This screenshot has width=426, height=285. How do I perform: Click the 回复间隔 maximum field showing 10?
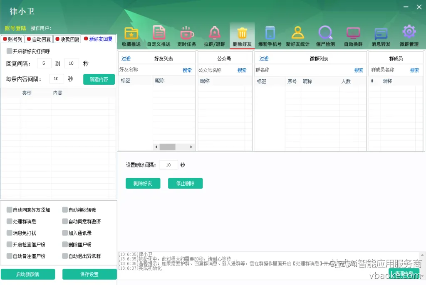pos(72,63)
